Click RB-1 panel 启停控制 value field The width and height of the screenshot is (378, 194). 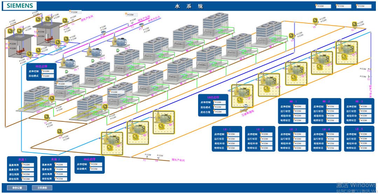299,107
